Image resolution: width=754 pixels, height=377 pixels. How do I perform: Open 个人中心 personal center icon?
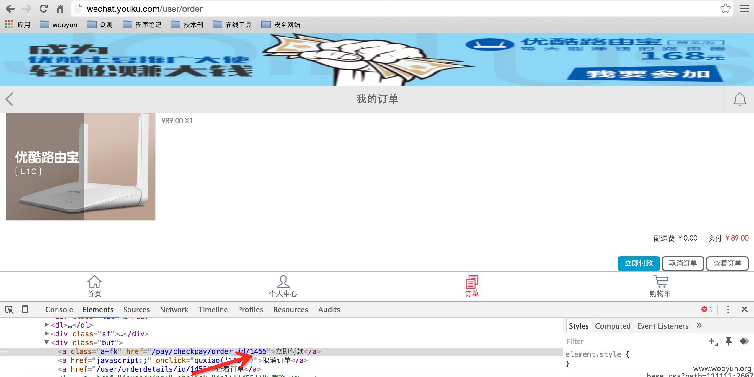click(x=283, y=282)
